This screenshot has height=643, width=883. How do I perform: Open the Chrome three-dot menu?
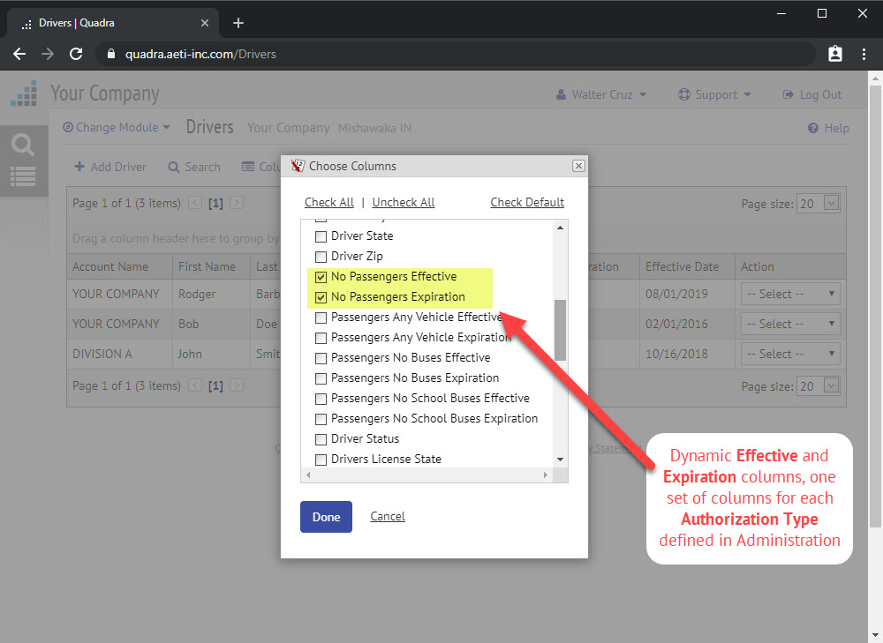pos(864,54)
